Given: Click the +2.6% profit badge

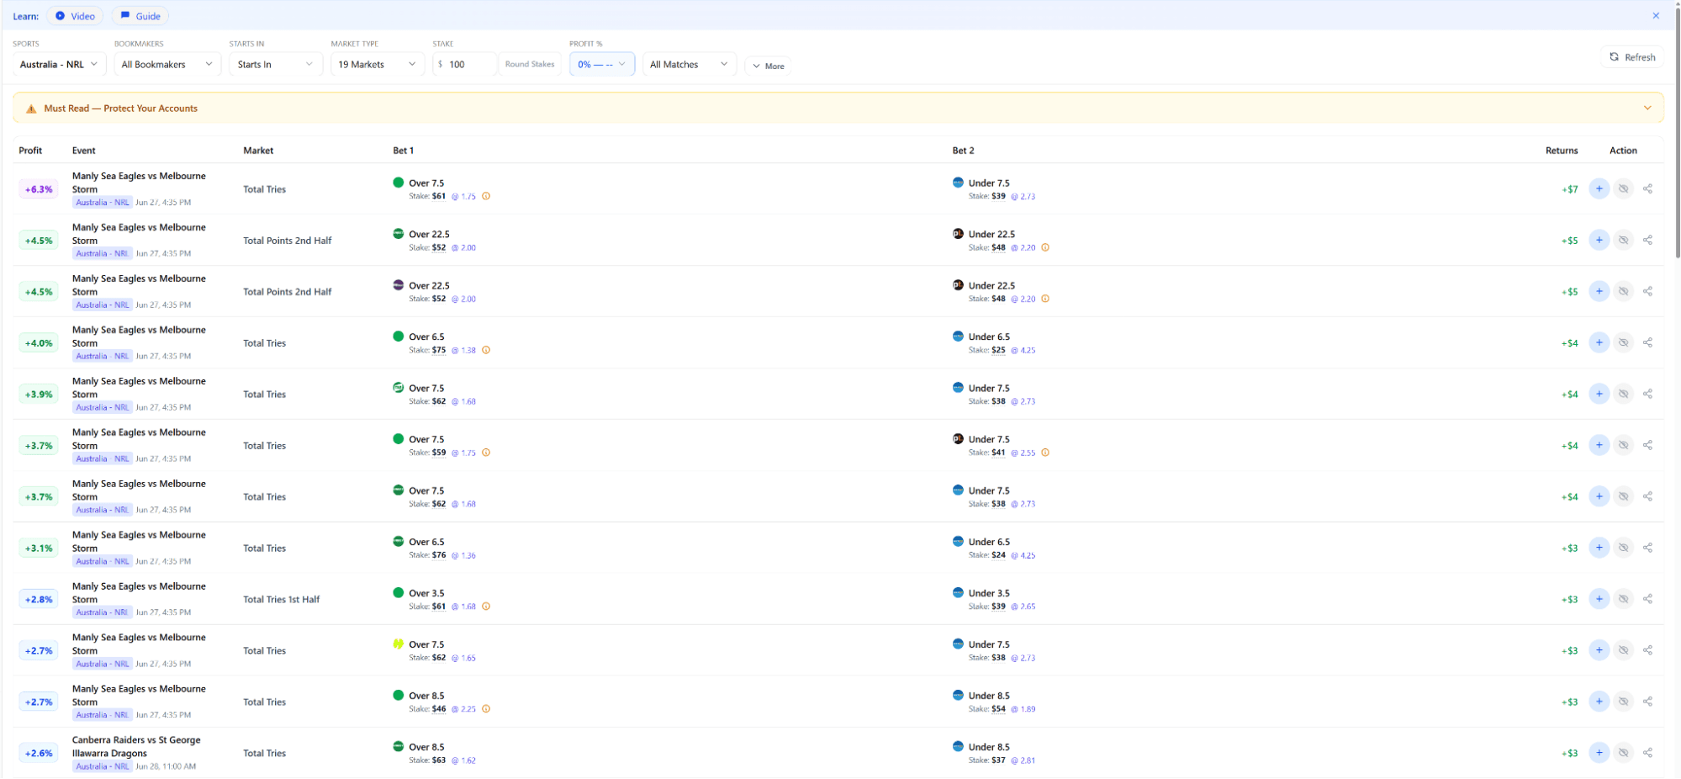Looking at the screenshot, I should click(x=39, y=754).
